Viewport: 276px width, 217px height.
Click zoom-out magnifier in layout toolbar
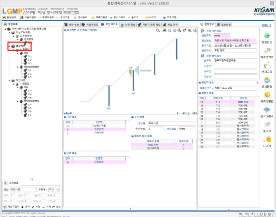click(x=194, y=30)
